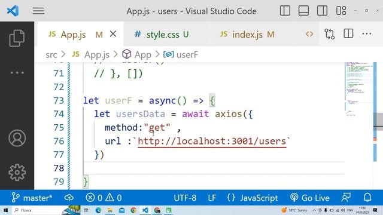Show additional views via the activity bar ellipsis
Screen dimensions: 383x215
point(17,73)
